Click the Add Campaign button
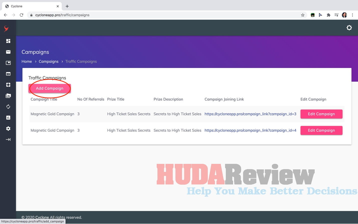Screen dimensions: 358x224 point(50,88)
